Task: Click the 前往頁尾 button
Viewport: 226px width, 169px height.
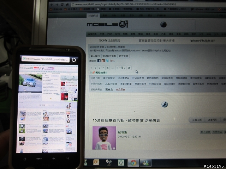Action: 124,56
